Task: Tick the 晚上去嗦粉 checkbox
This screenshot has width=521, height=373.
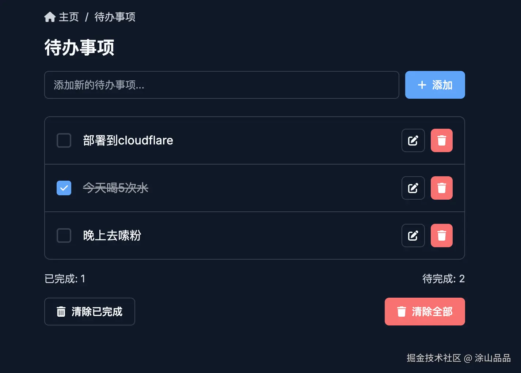Action: pyautogui.click(x=64, y=236)
